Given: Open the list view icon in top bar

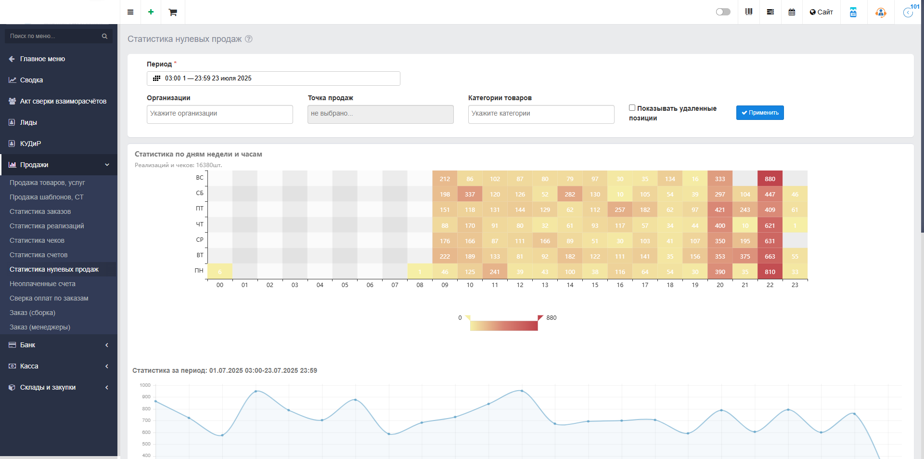Looking at the screenshot, I should pyautogui.click(x=770, y=12).
